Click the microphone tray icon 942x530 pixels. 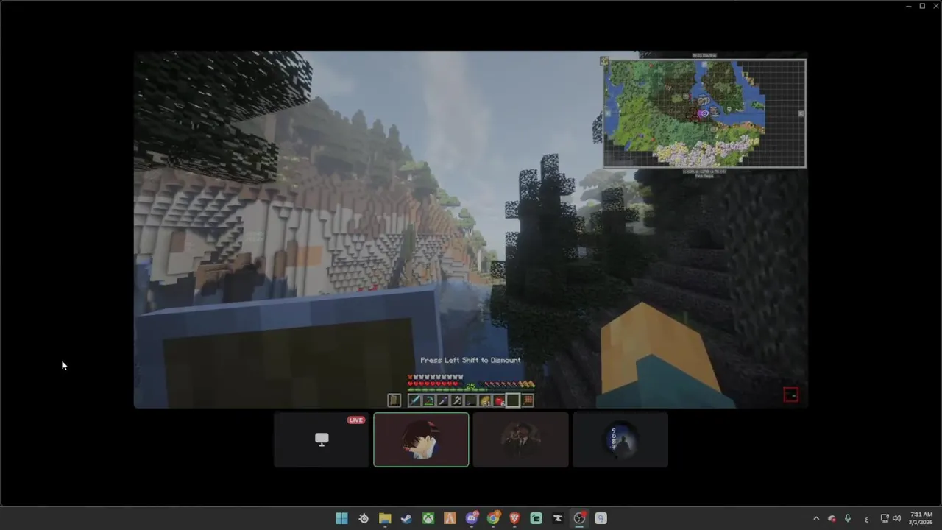click(x=848, y=518)
